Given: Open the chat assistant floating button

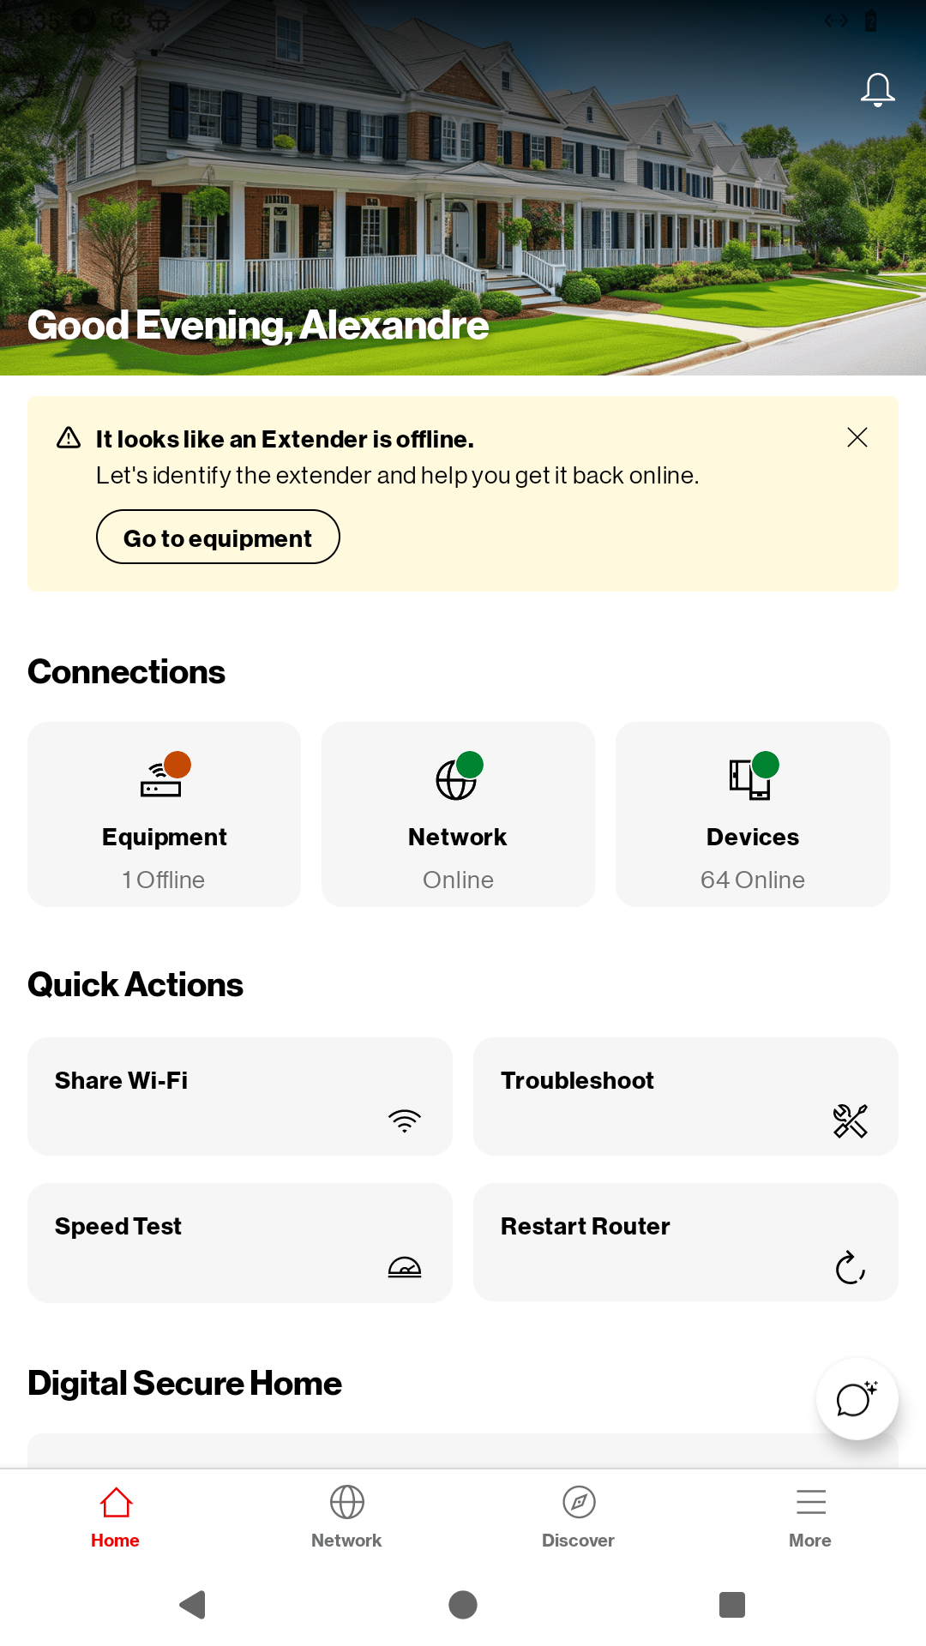Looking at the screenshot, I should click(857, 1399).
